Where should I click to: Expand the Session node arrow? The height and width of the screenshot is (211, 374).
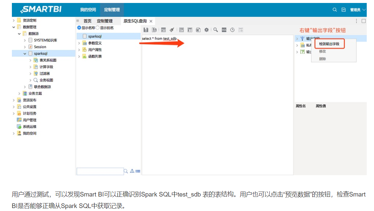(25, 47)
